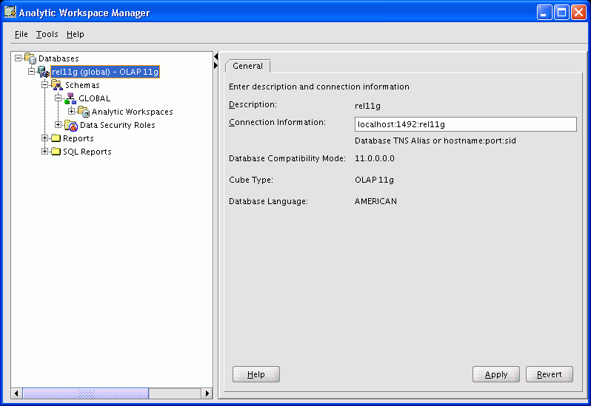The height and width of the screenshot is (406, 591).
Task: Open the File menu
Action: pos(21,34)
